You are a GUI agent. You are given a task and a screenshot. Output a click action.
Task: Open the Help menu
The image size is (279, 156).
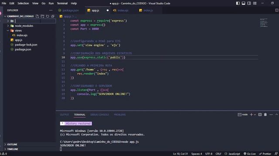74,3
